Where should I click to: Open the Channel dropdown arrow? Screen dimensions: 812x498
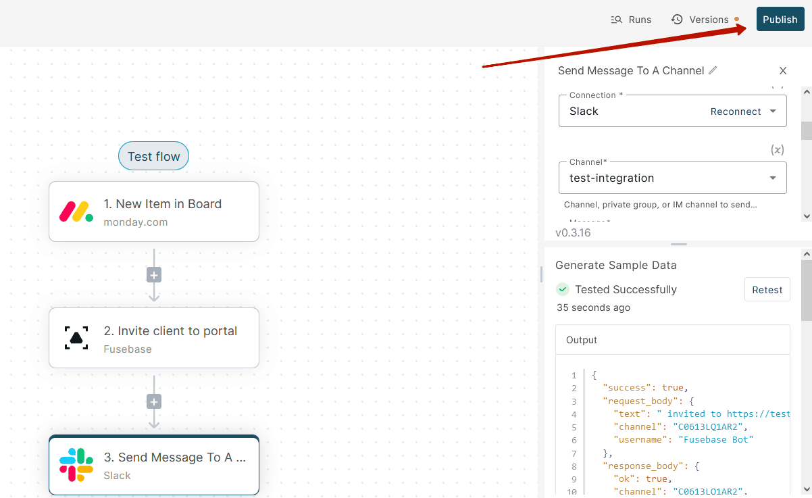(x=773, y=178)
